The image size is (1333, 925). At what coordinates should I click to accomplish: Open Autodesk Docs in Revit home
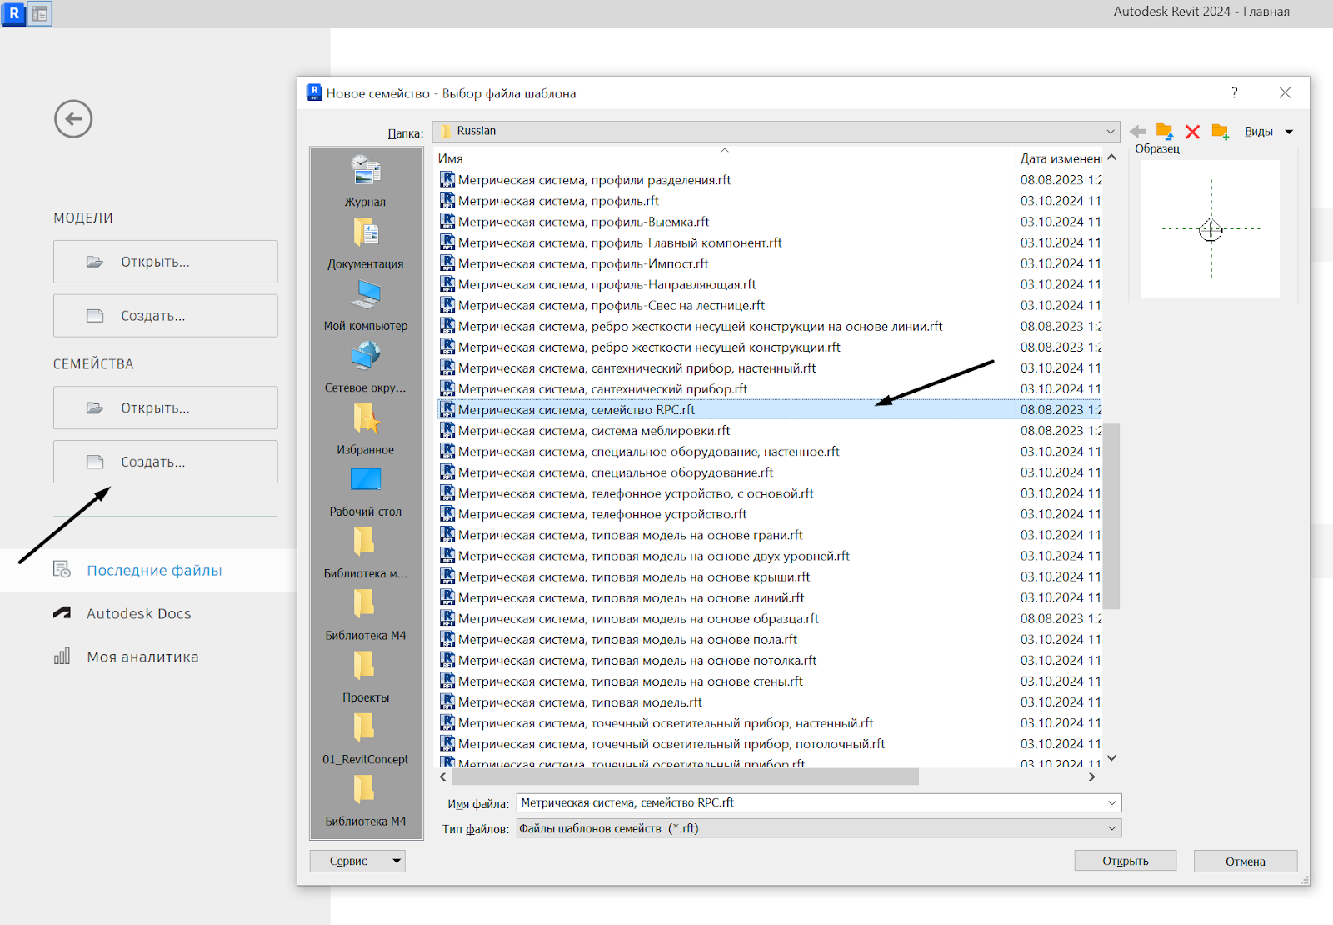coord(139,613)
